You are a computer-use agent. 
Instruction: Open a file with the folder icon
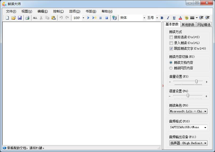click(13, 18)
